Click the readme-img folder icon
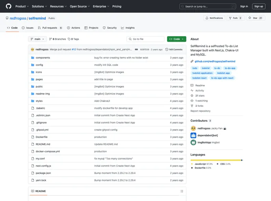Image resolution: width=271 pixels, height=201 pixels. 32,94
